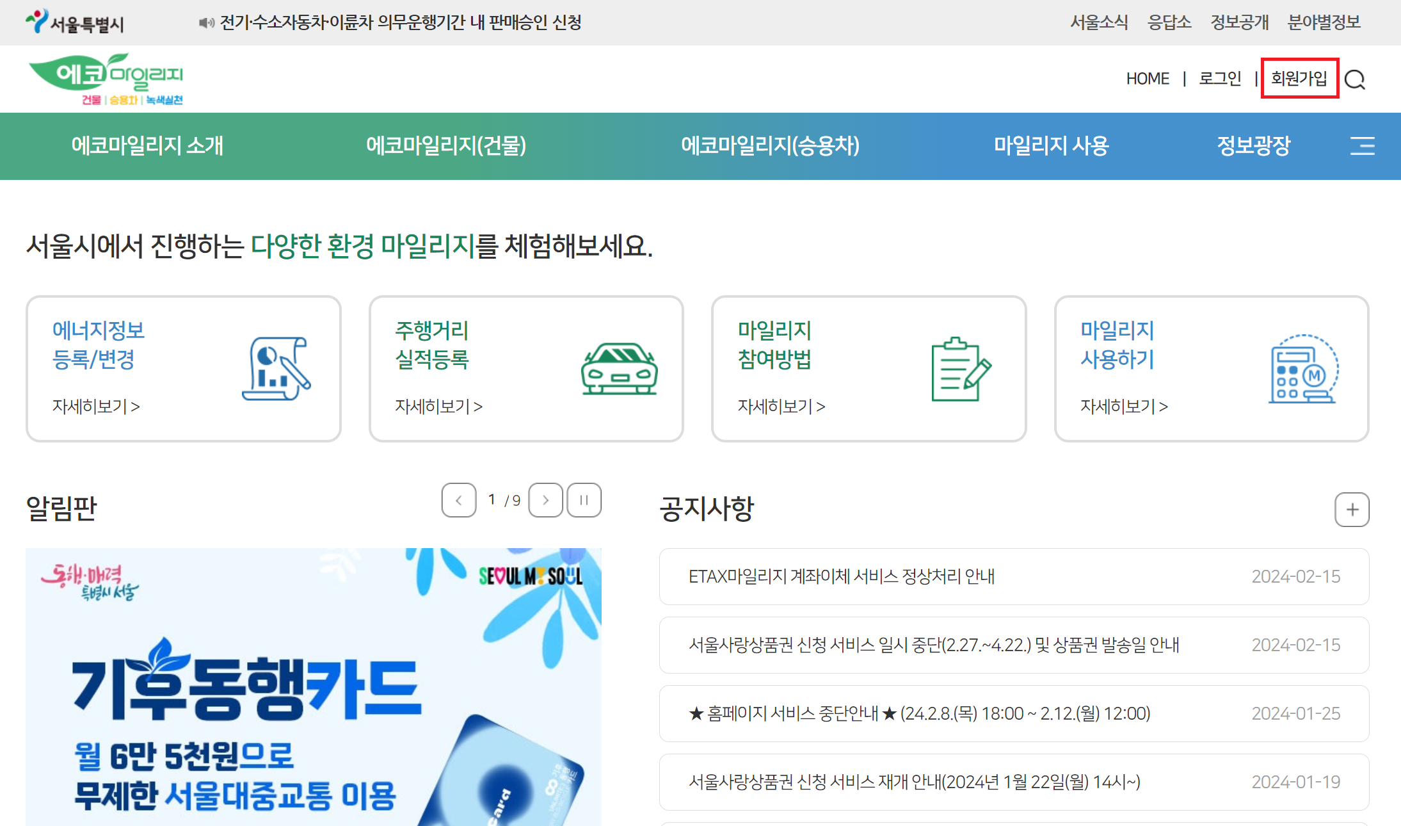Viewport: 1401px width, 826px height.
Task: Click the Eco Mileage logo
Action: click(106, 79)
